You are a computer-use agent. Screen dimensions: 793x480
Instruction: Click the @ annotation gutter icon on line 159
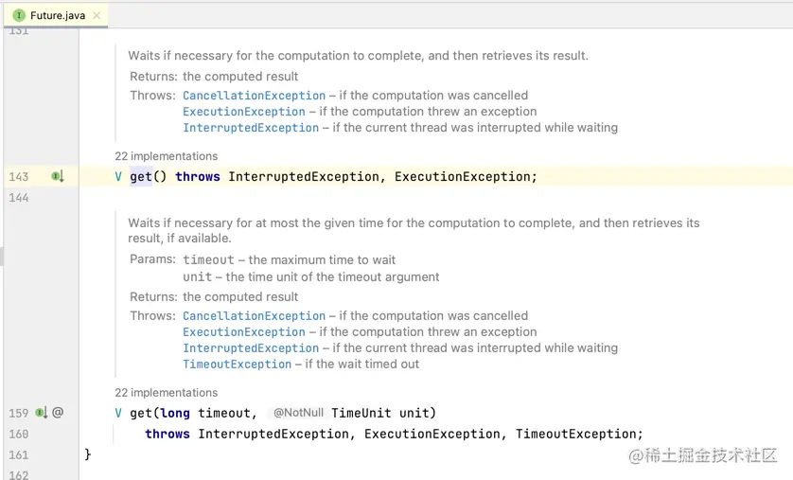[58, 413]
